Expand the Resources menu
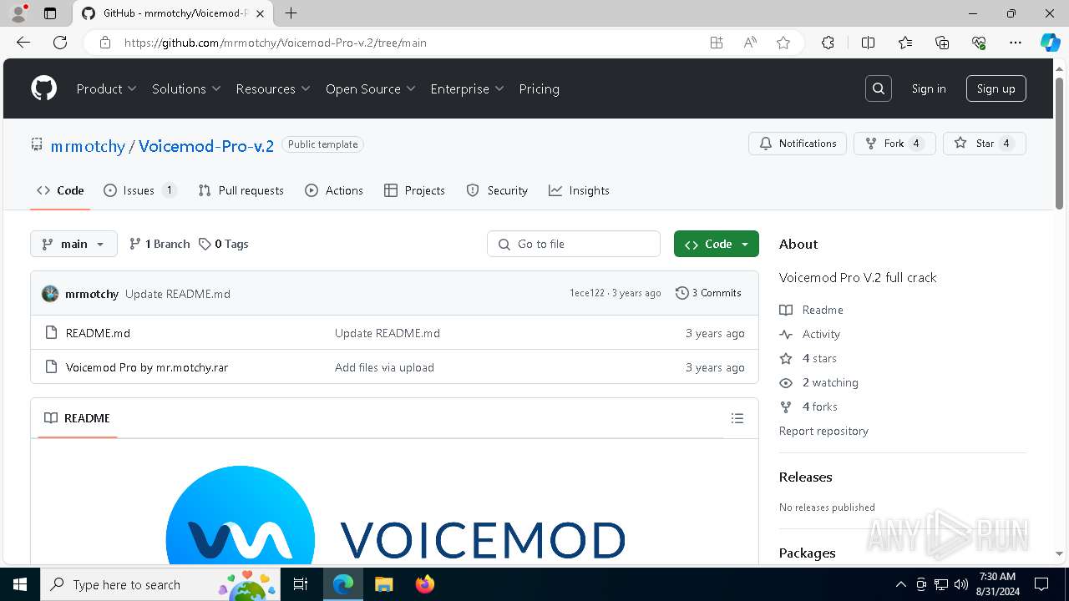 272,88
